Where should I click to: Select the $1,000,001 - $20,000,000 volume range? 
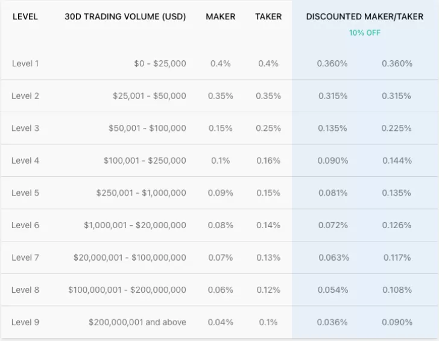pyautogui.click(x=135, y=225)
